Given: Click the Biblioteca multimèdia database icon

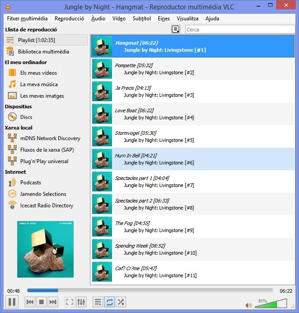Looking at the screenshot, I should [x=10, y=51].
